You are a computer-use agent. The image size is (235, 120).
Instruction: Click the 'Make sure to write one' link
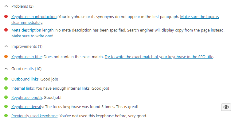[x=32, y=36]
